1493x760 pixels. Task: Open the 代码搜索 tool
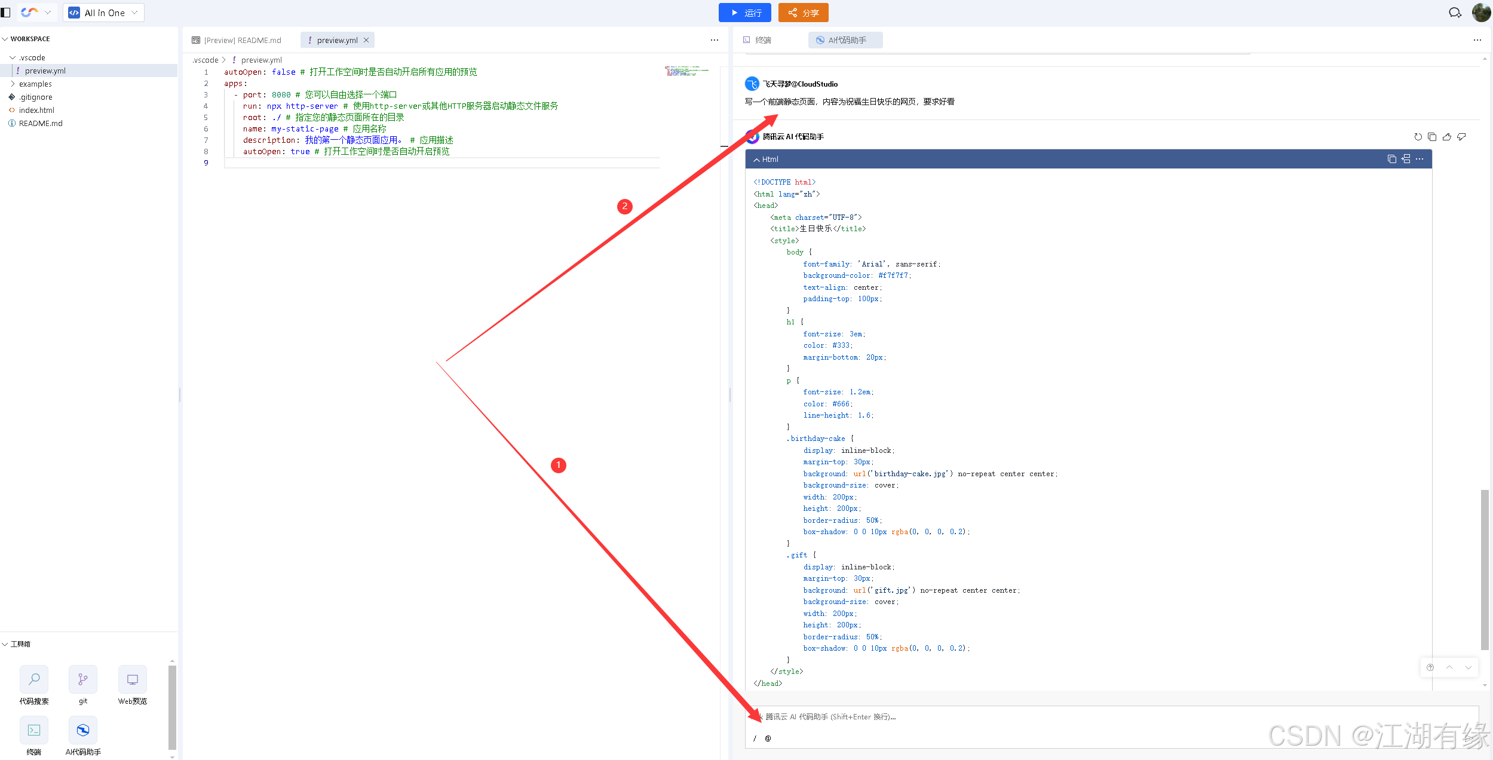pyautogui.click(x=34, y=680)
